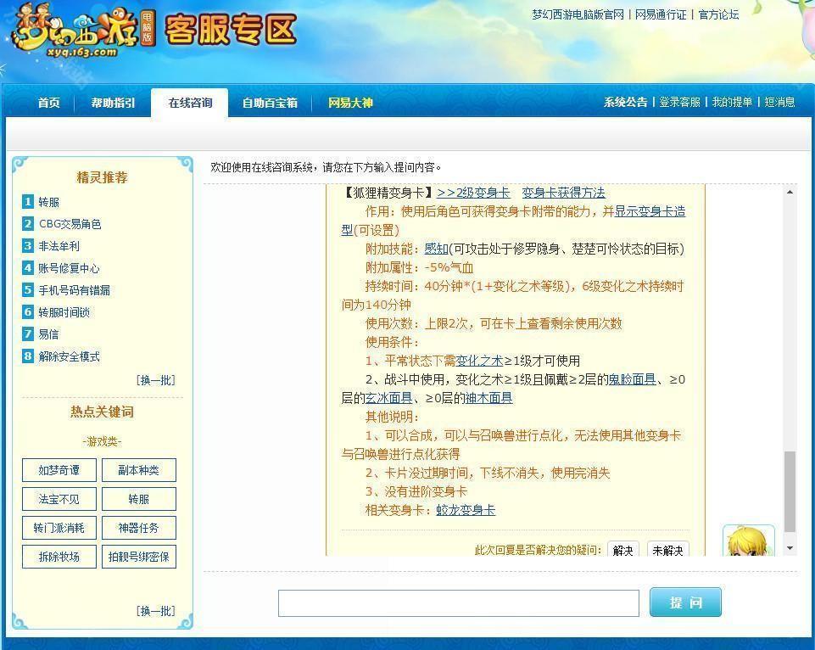Screen dimensions: 815x650
Task: Click keyword button 拍靓号绑密保
Action: point(139,557)
